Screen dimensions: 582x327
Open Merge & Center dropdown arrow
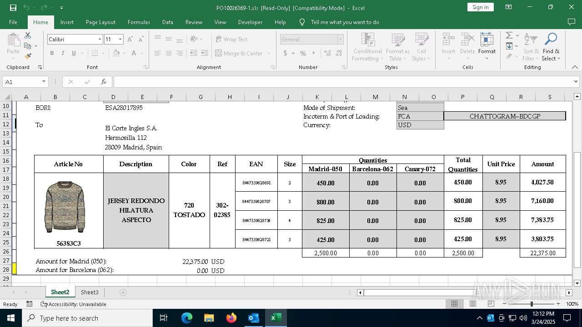click(x=269, y=54)
